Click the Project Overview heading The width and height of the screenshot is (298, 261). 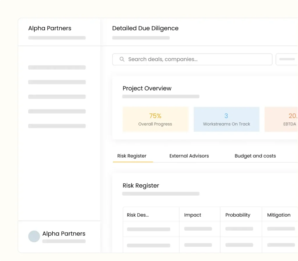click(x=147, y=88)
